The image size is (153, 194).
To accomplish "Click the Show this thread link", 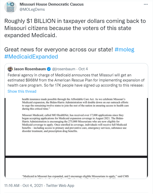I will tap(22, 91).
